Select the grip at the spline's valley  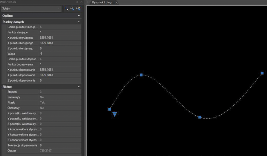click(x=200, y=117)
